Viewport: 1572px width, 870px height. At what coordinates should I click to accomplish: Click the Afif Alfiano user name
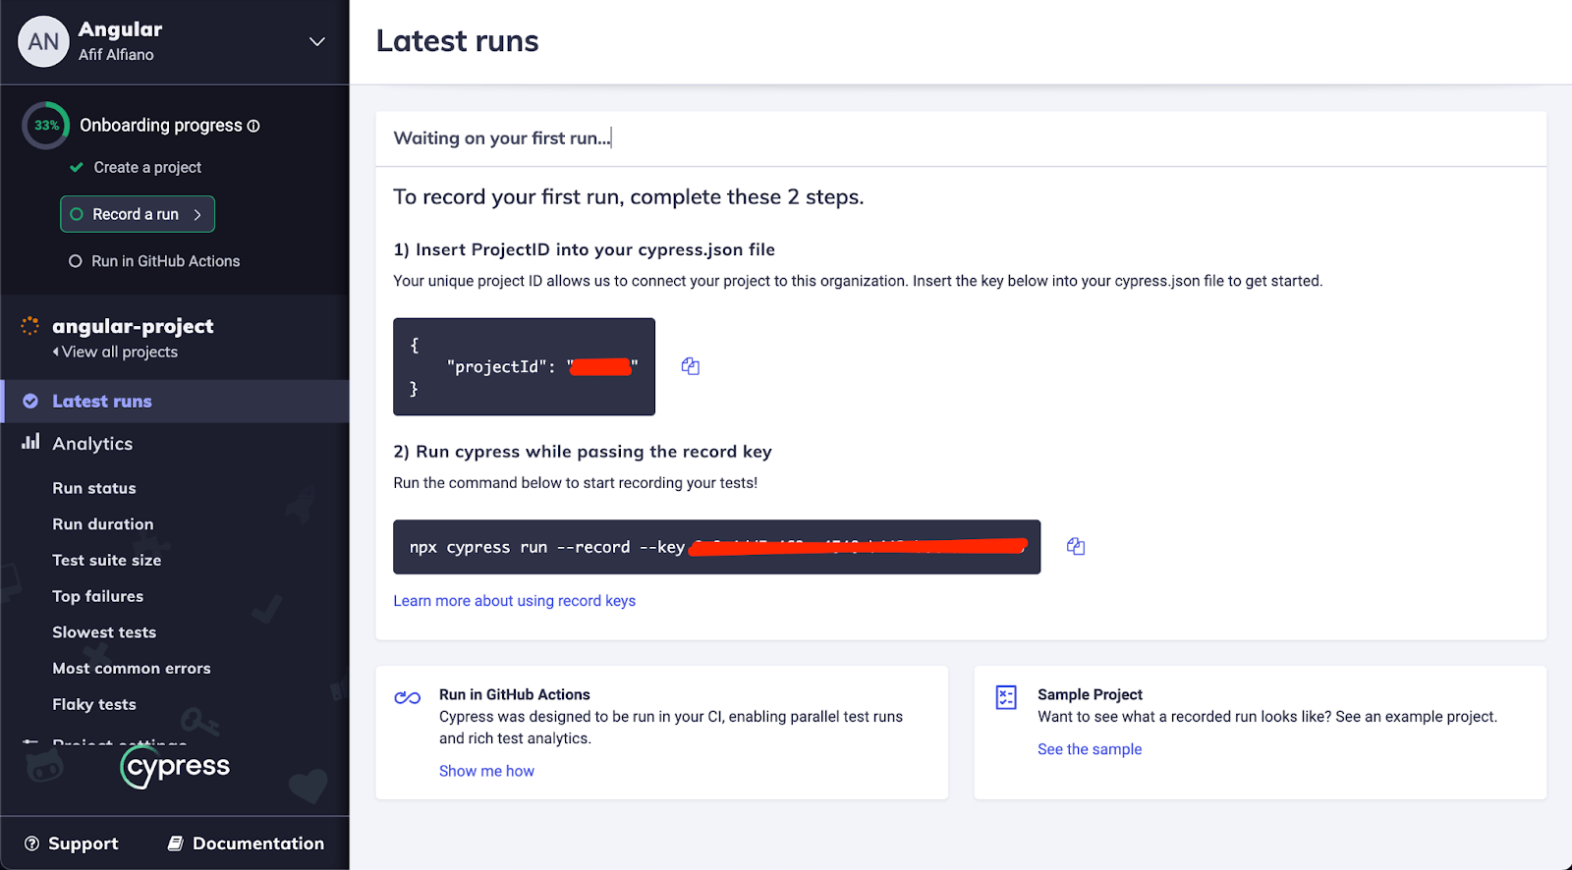point(116,55)
